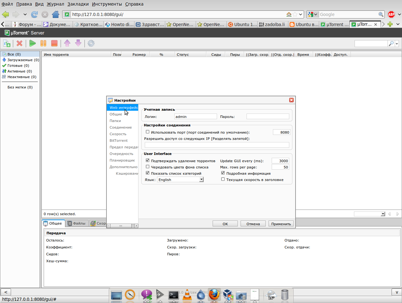Enable 'Чередовать цвета фона списка' checkbox

148,167
